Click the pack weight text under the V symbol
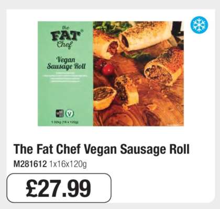Image resolution: width=220 pixels, height=209 pixels. pyautogui.click(x=65, y=122)
